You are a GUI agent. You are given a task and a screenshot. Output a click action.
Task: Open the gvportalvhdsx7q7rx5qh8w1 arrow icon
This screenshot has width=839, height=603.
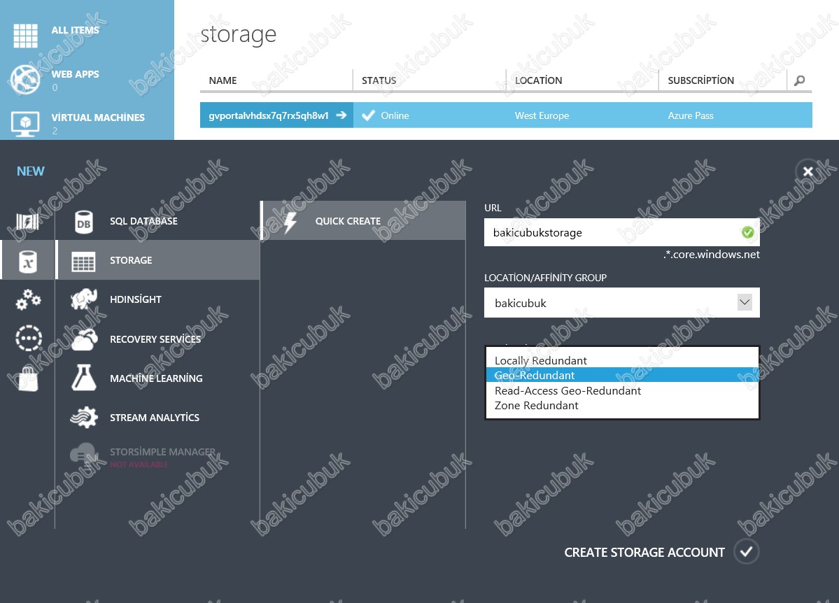[341, 115]
